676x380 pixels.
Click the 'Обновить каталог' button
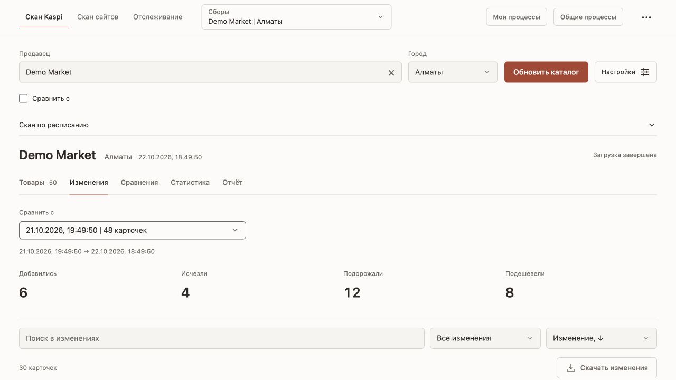tap(546, 72)
